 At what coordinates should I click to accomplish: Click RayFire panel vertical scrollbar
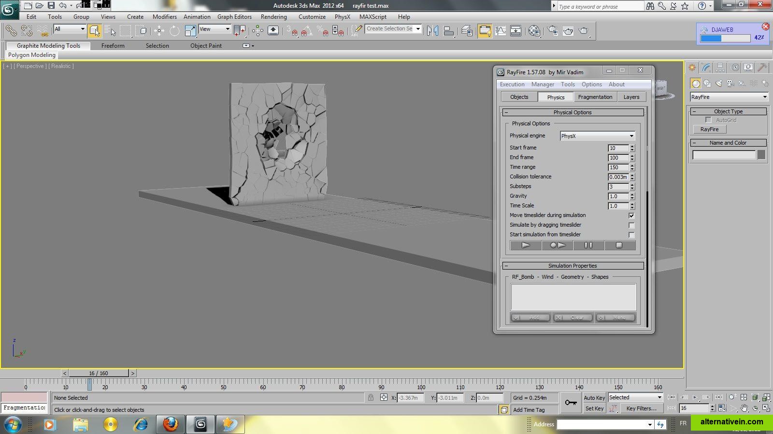[x=647, y=217]
